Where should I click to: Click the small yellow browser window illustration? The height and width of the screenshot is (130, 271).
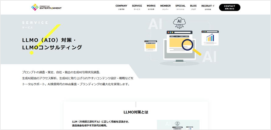point(151,46)
